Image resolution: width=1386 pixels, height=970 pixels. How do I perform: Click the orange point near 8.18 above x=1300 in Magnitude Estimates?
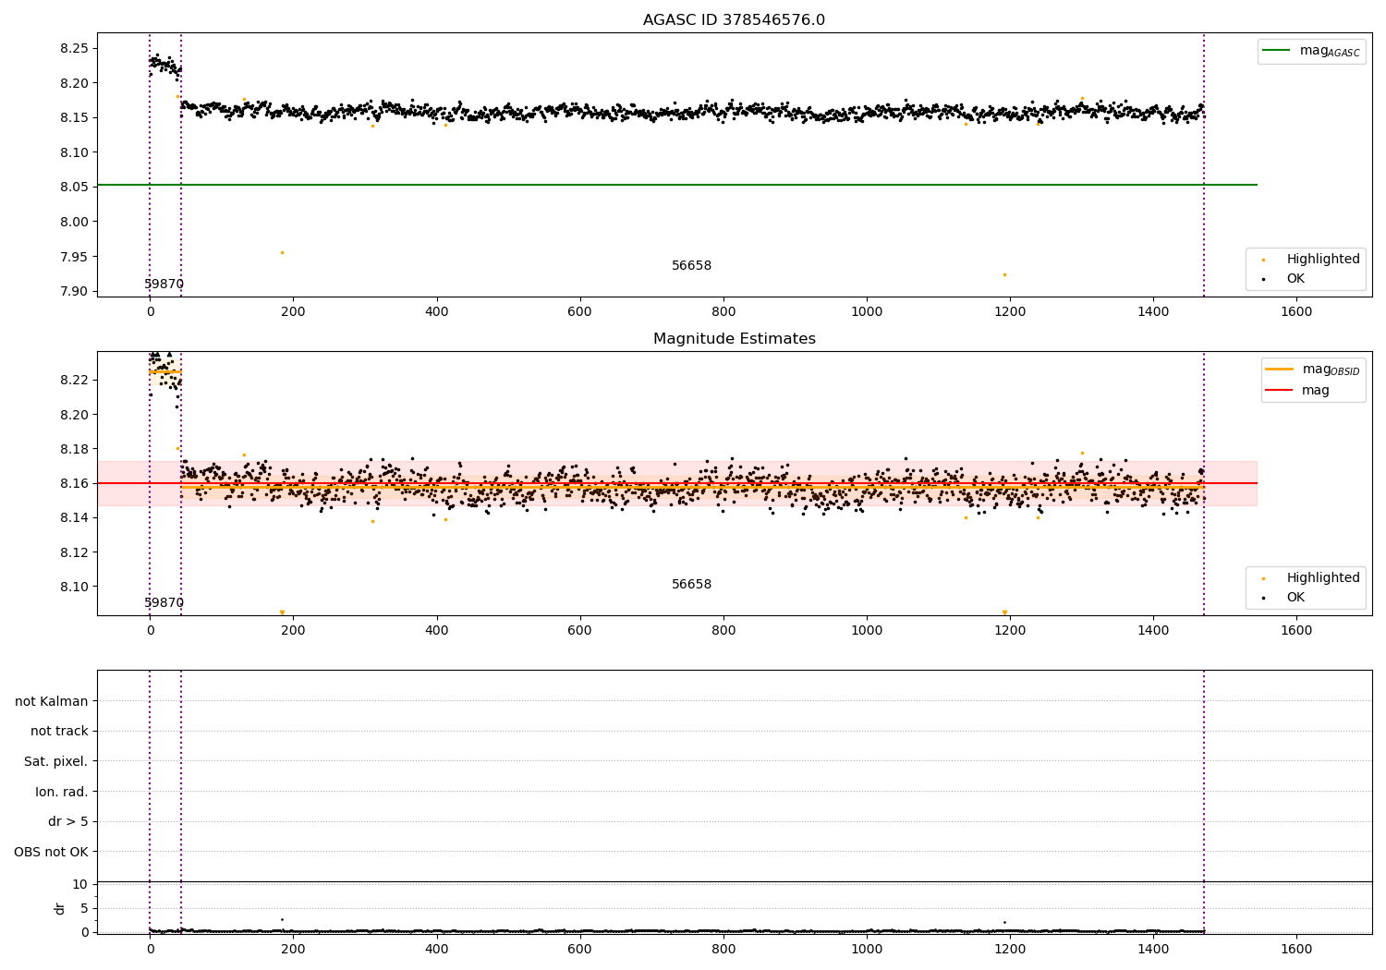point(1082,453)
